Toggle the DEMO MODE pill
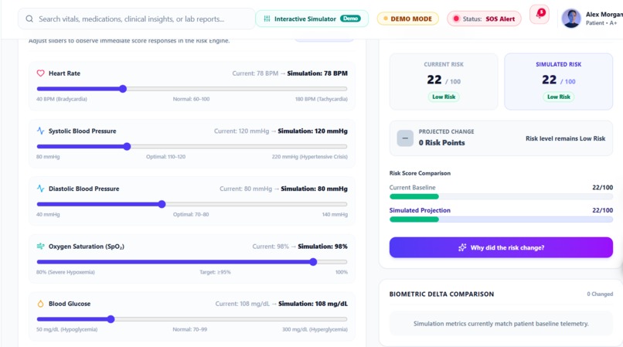Viewport: 623px width, 347px height. point(407,19)
